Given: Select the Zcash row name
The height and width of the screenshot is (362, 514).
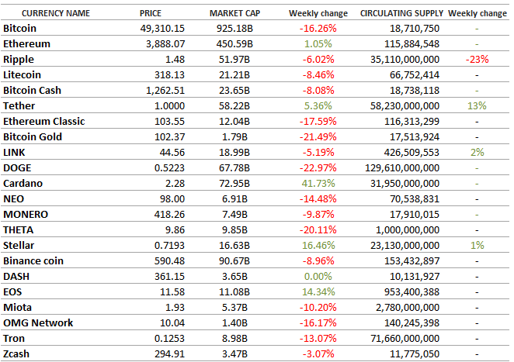Looking at the screenshot, I should click(16, 354).
